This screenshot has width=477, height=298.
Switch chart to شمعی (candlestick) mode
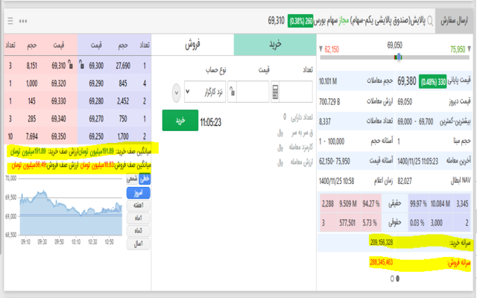click(x=132, y=180)
